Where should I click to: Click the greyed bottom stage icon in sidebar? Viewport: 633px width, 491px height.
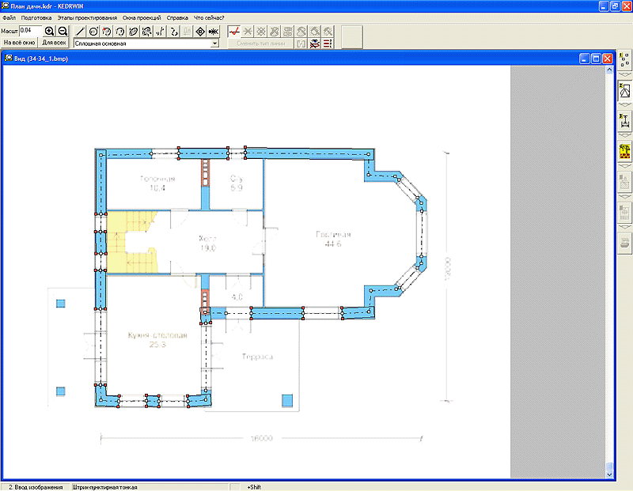624,244
